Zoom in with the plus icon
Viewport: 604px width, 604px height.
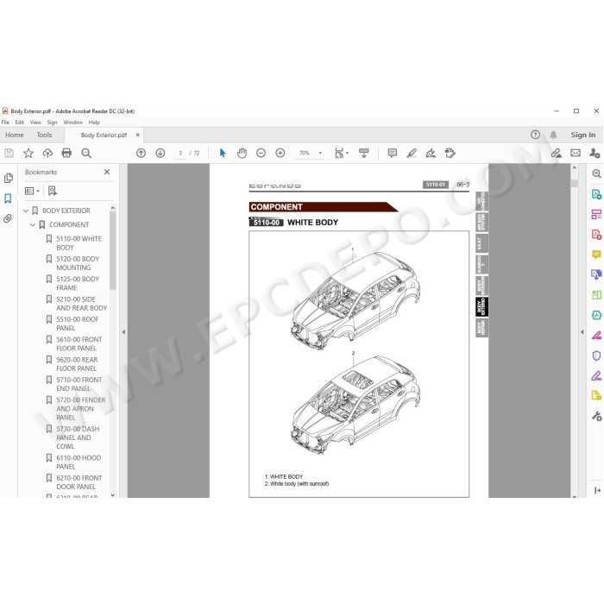[x=280, y=154]
